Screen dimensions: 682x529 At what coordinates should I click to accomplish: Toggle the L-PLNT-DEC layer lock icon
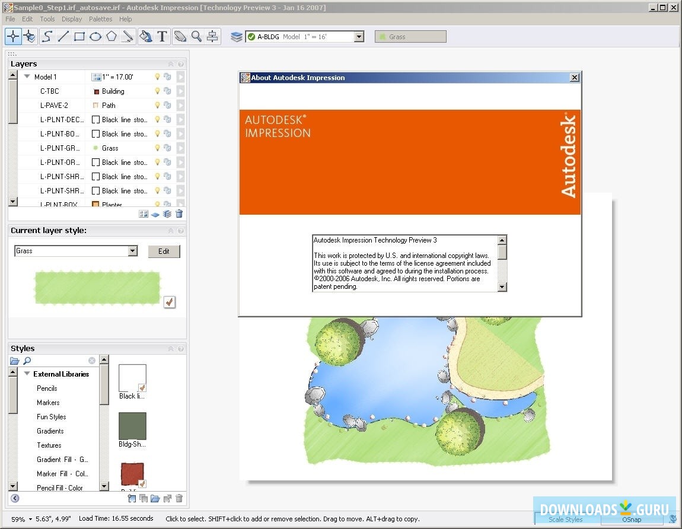(167, 119)
